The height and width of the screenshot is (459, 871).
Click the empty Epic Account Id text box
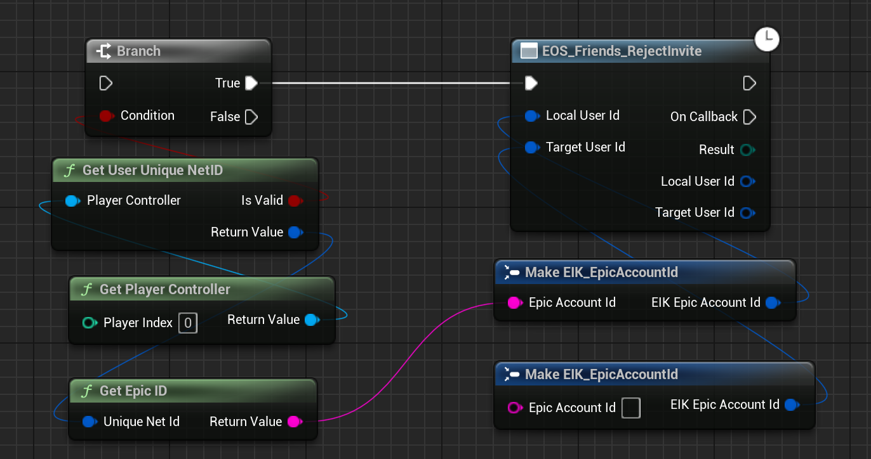(x=630, y=408)
